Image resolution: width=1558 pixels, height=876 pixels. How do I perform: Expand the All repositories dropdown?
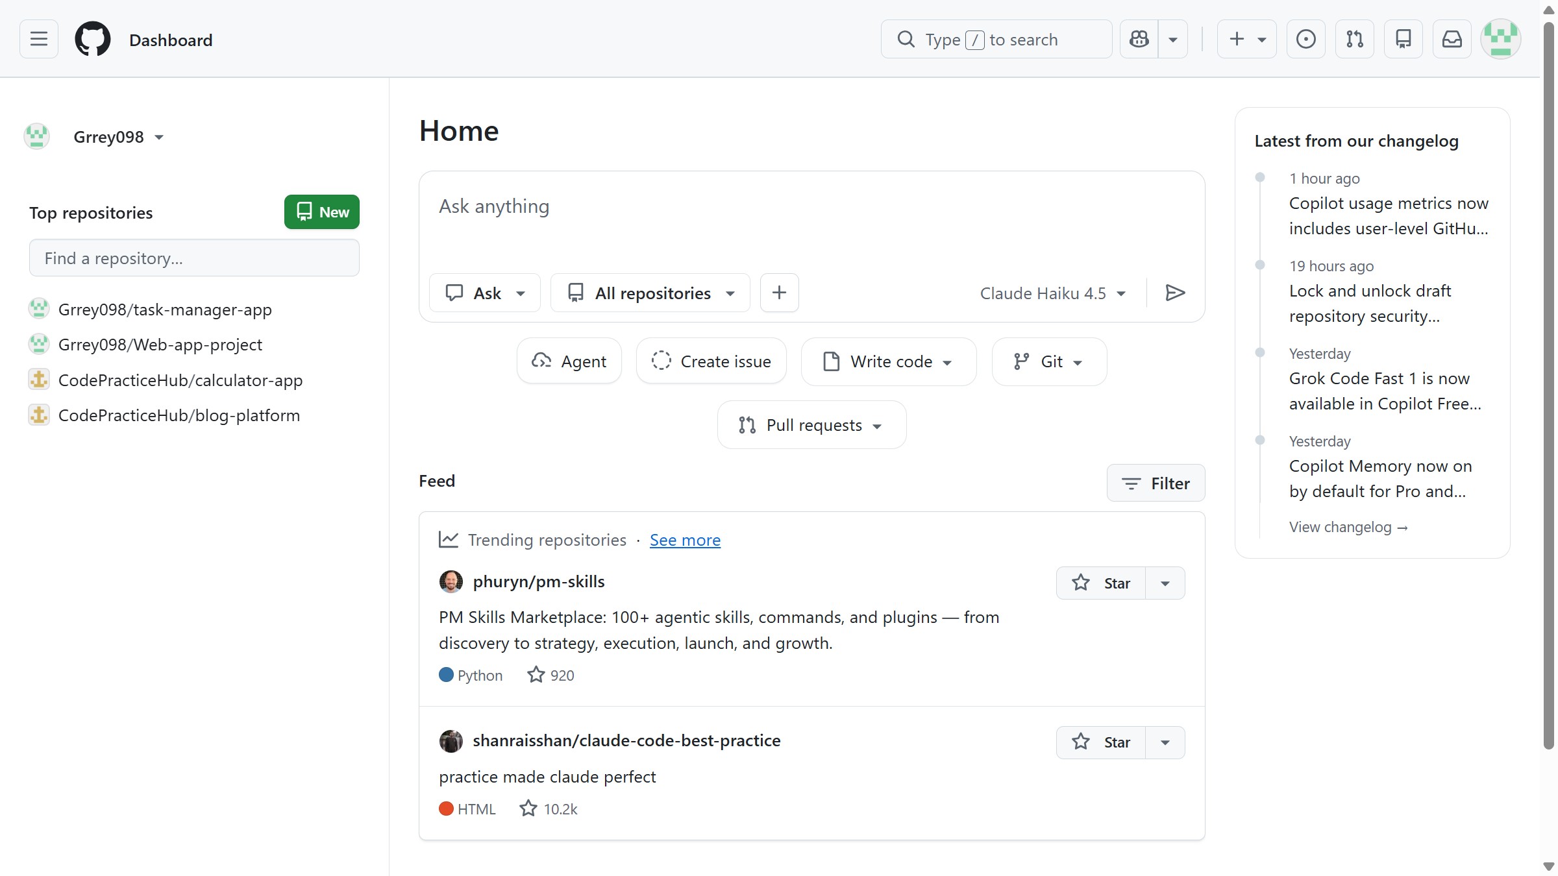point(650,293)
